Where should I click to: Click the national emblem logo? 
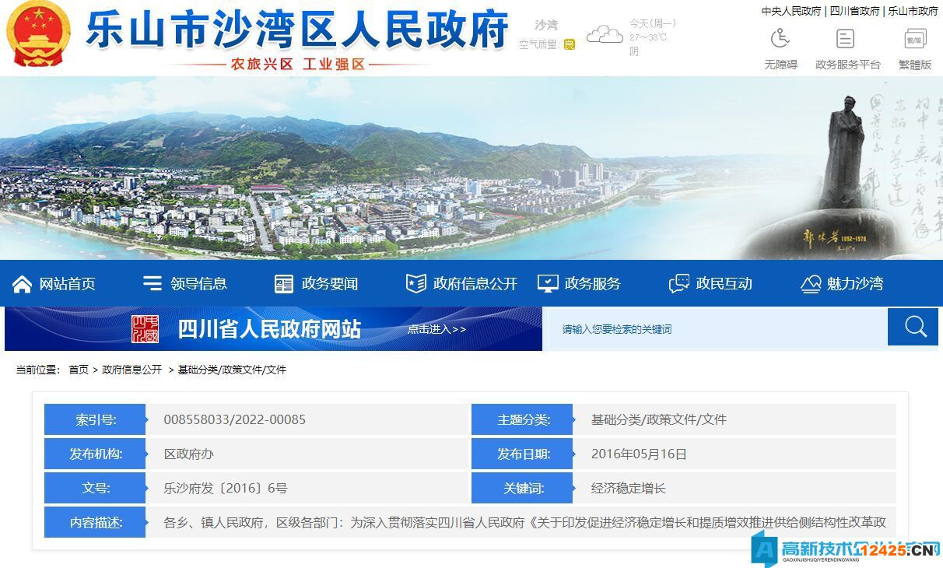(x=37, y=35)
